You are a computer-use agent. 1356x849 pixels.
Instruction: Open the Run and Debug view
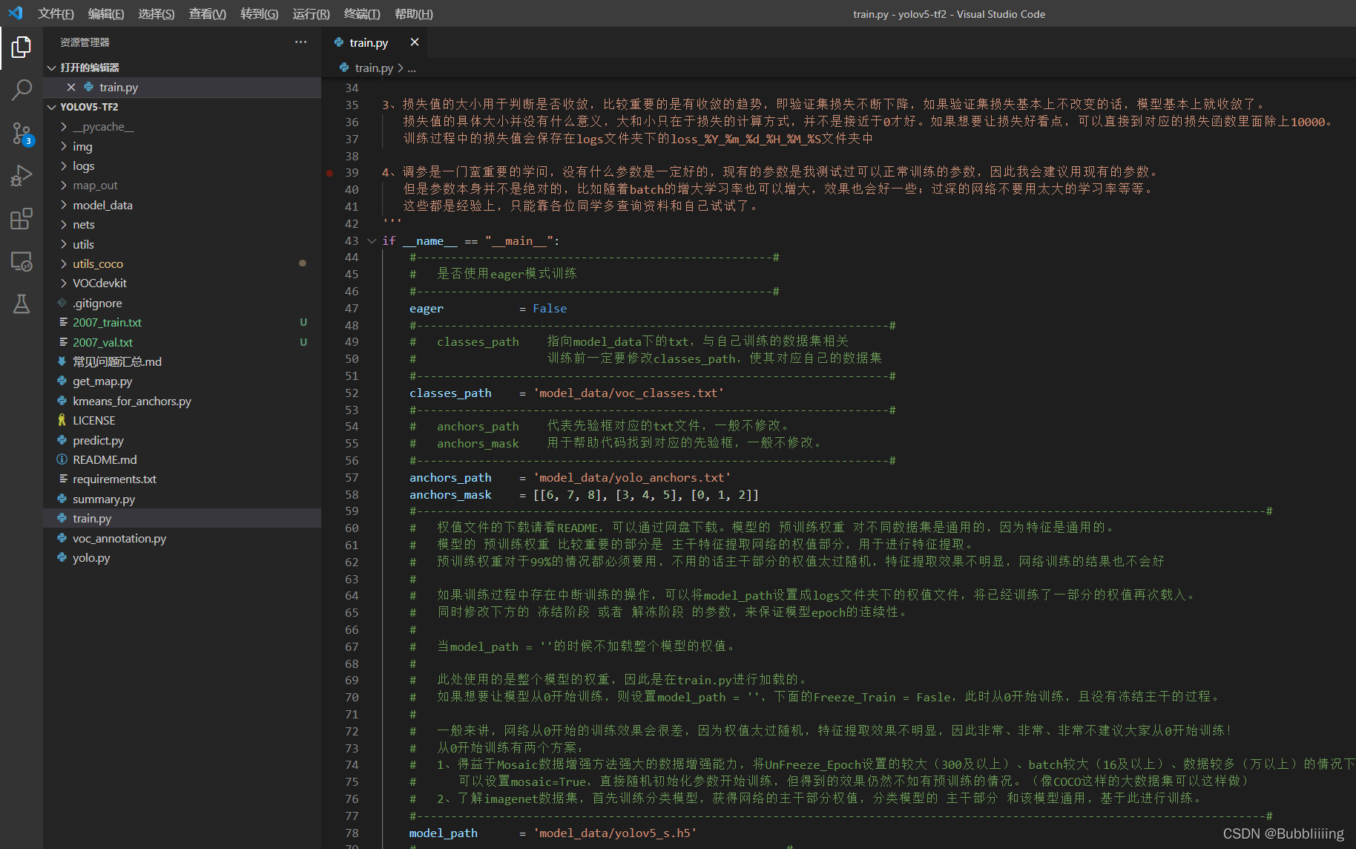[22, 176]
